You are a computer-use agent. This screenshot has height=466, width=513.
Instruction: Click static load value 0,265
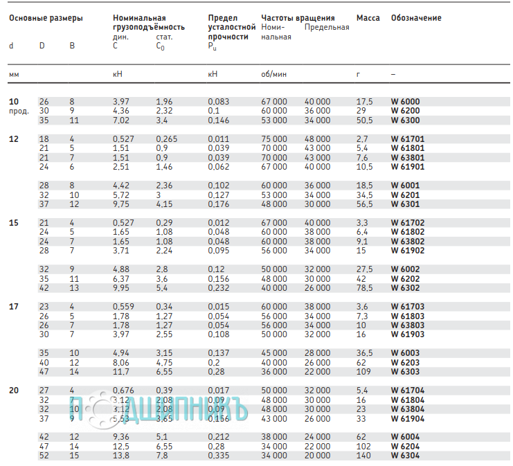tap(167, 139)
